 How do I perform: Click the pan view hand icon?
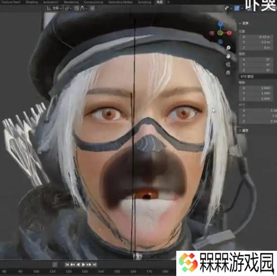tap(228, 56)
